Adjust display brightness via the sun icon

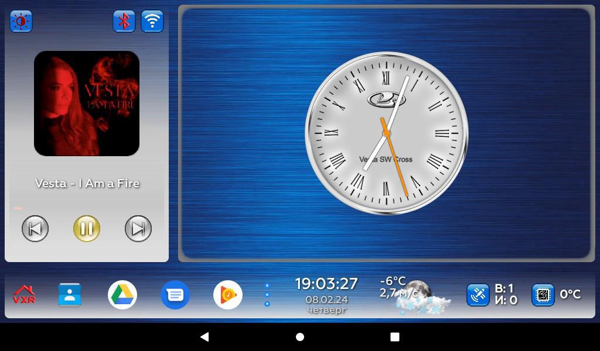(20, 21)
